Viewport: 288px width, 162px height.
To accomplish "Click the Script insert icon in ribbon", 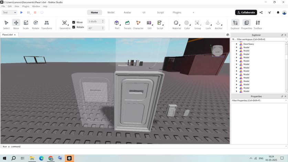I will click(x=159, y=23).
